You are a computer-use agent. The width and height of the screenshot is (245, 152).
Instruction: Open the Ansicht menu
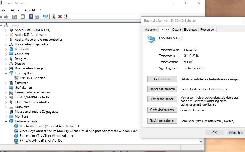click(x=30, y=10)
